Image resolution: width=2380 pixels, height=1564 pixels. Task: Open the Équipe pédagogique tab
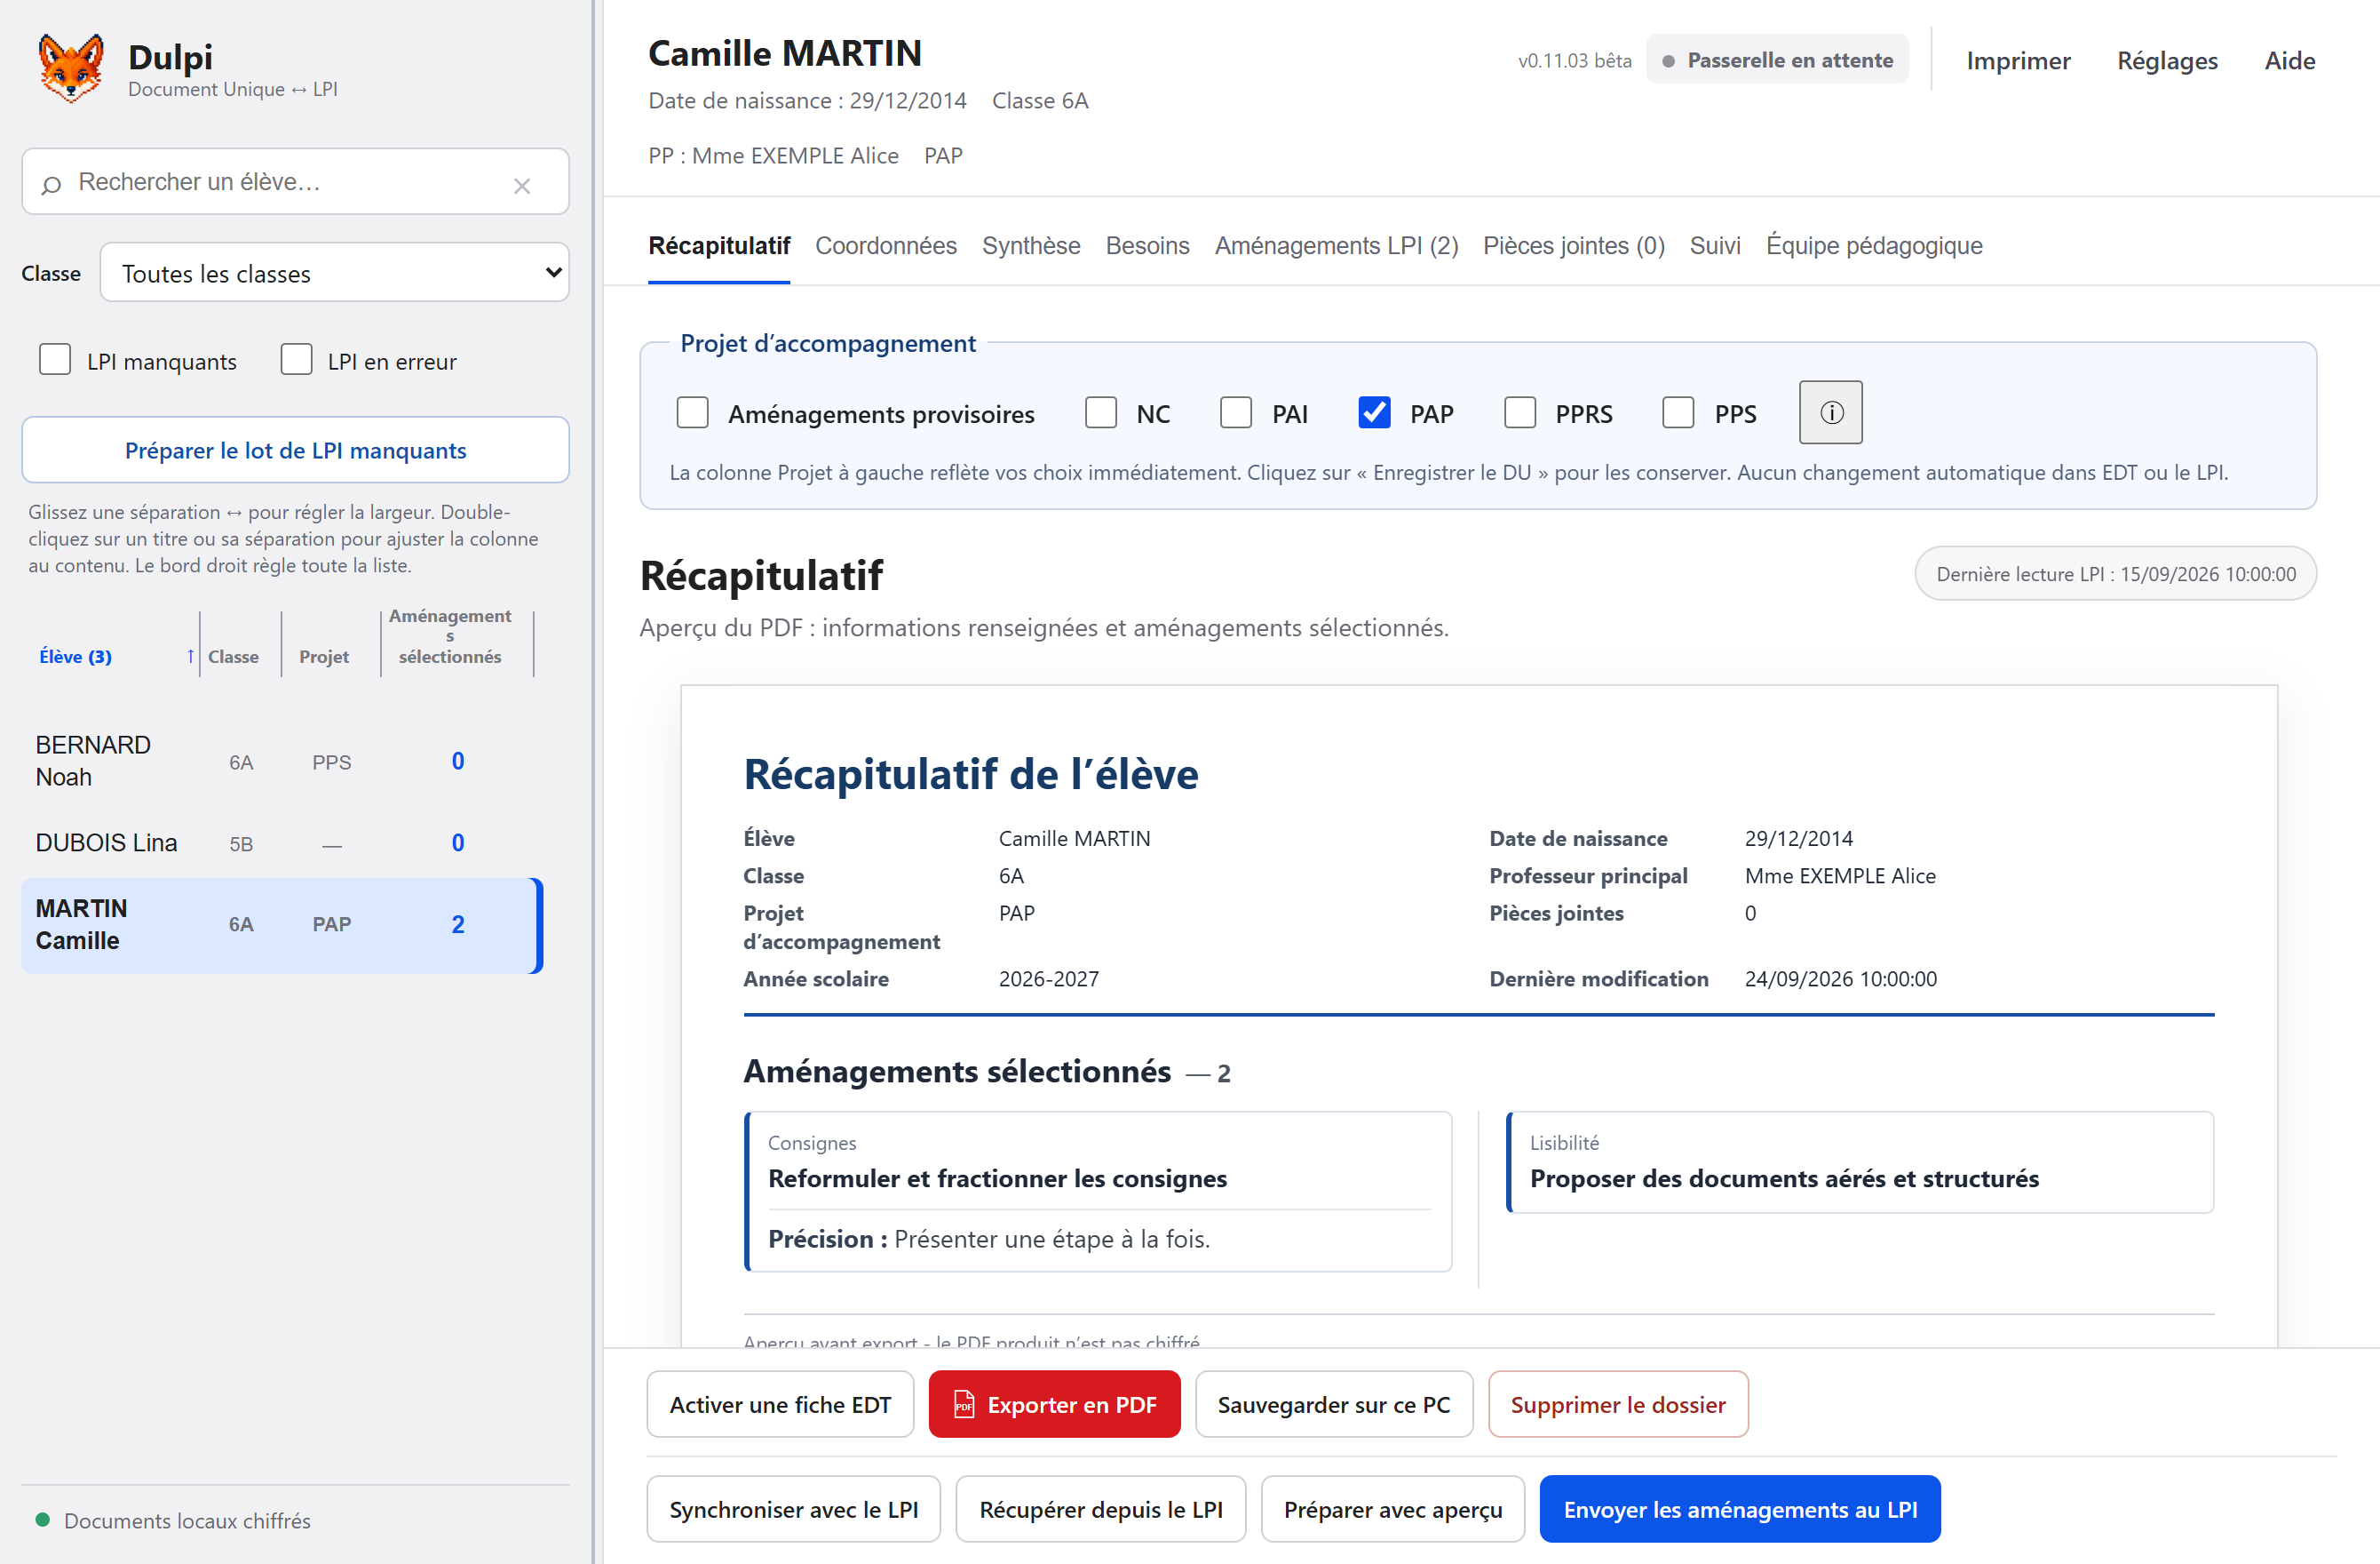click(1874, 246)
